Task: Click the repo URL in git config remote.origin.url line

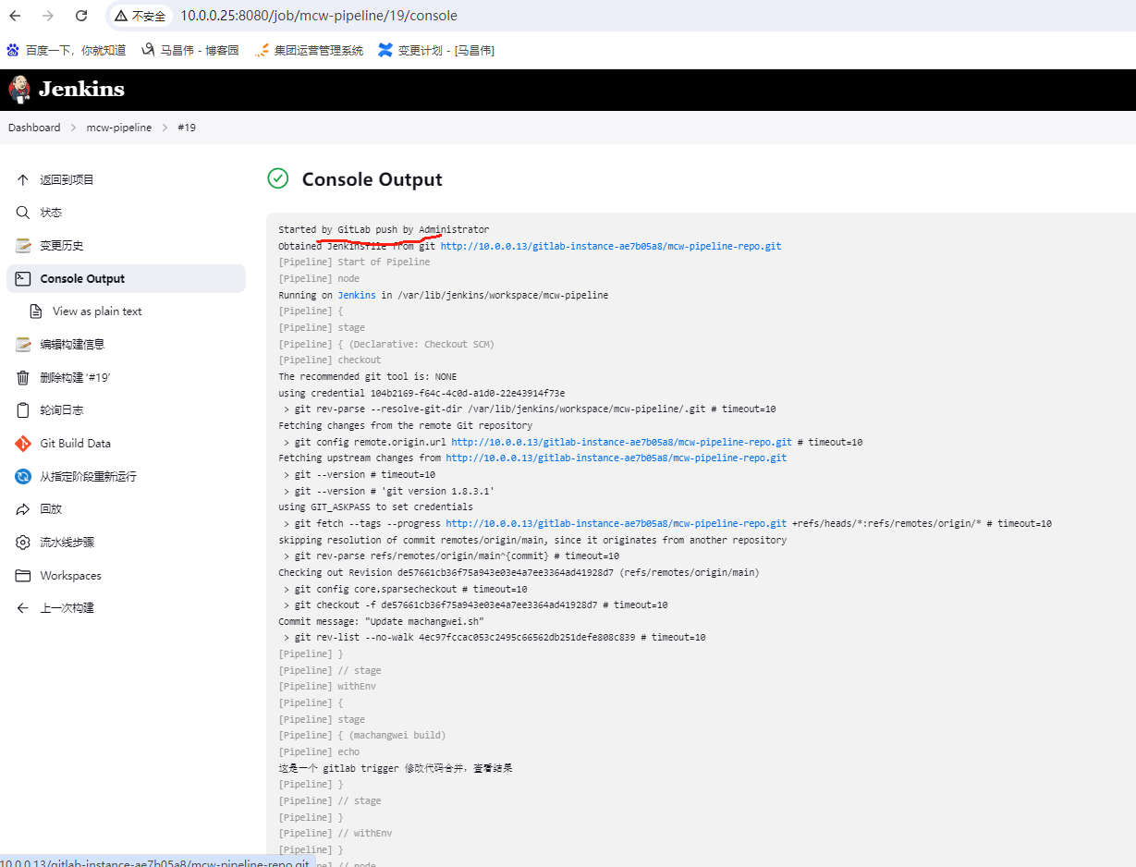Action: pyautogui.click(x=621, y=442)
